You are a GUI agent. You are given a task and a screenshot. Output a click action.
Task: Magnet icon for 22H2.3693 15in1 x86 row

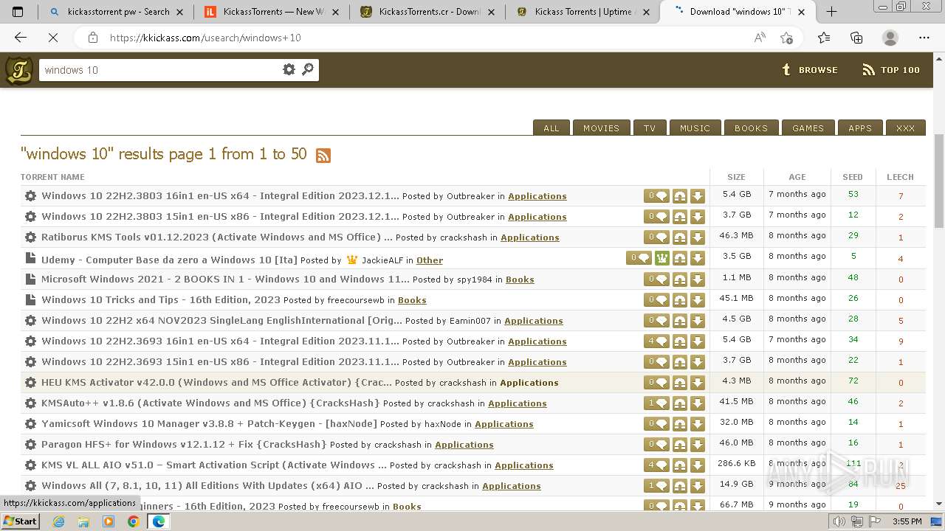(x=680, y=361)
